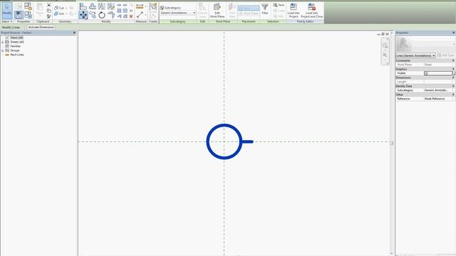Open the Select panel dropdown
Screen dimensions: 456x256
(6, 21)
